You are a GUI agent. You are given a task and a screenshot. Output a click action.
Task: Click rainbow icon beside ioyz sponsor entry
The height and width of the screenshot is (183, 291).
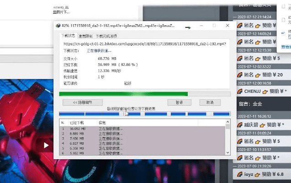coord(240,174)
